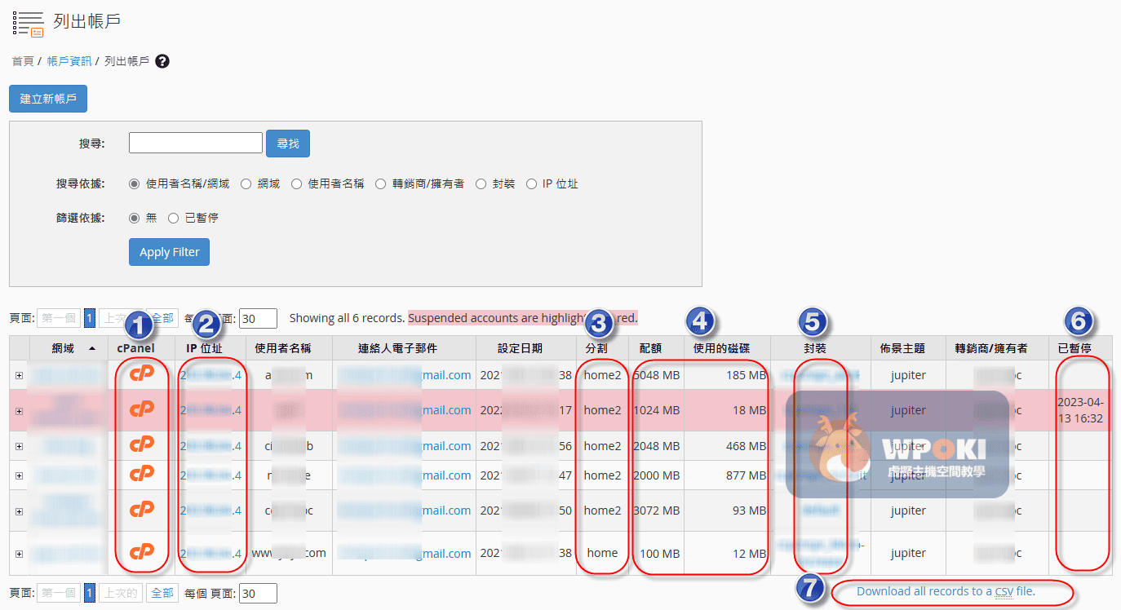Viewport: 1121px width, 610px height.
Task: Click the help question mark icon
Action: point(162,61)
